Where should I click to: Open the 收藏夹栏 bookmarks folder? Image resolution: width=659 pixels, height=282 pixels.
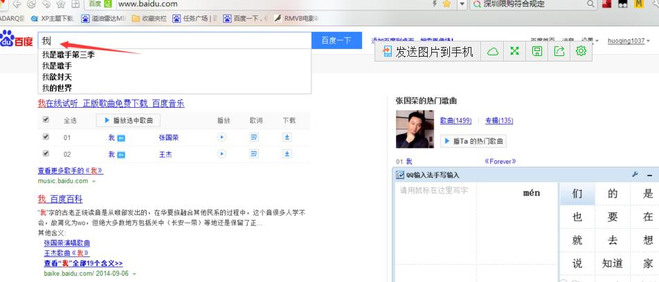click(x=149, y=18)
